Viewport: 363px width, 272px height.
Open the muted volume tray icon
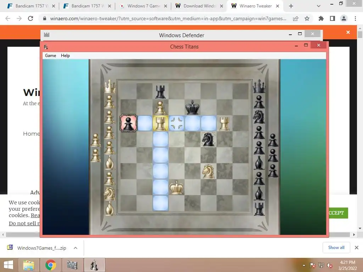click(329, 265)
